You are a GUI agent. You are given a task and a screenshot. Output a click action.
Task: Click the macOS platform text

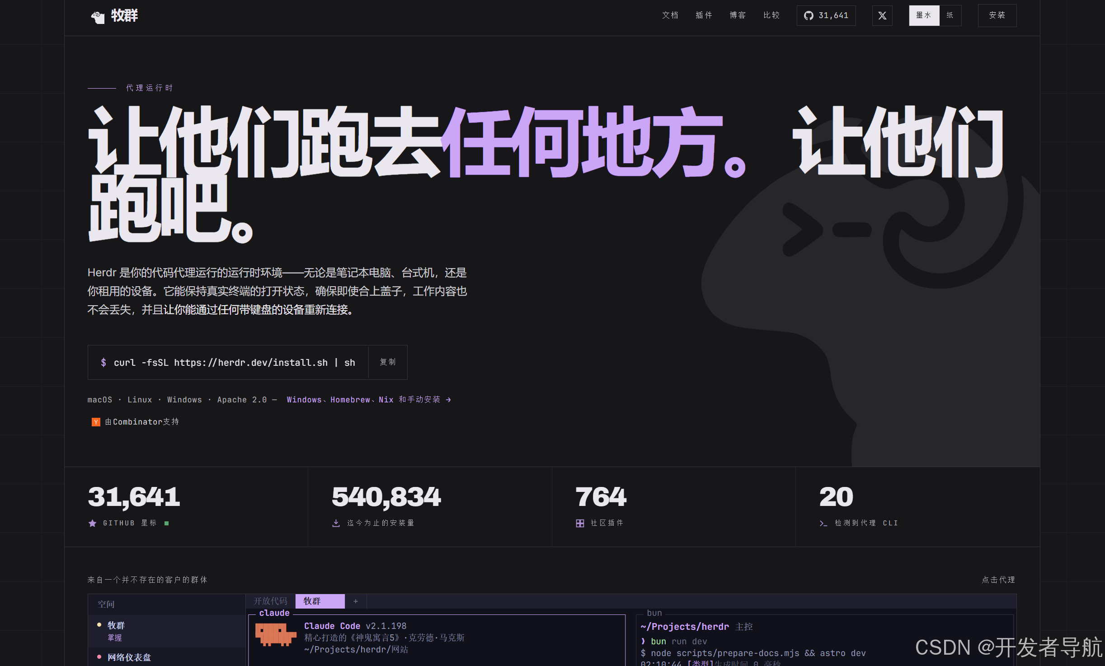point(100,400)
